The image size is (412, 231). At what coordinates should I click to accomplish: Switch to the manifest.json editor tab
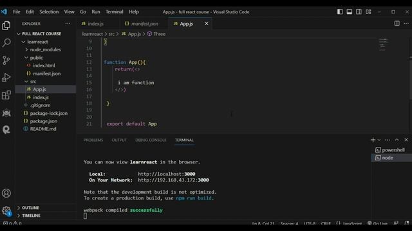tap(145, 24)
